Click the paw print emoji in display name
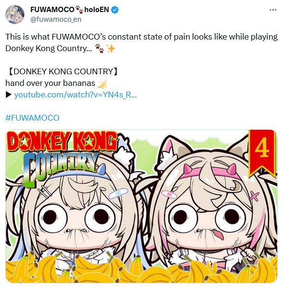Image resolution: width=283 pixels, height=290 pixels. [x=79, y=10]
